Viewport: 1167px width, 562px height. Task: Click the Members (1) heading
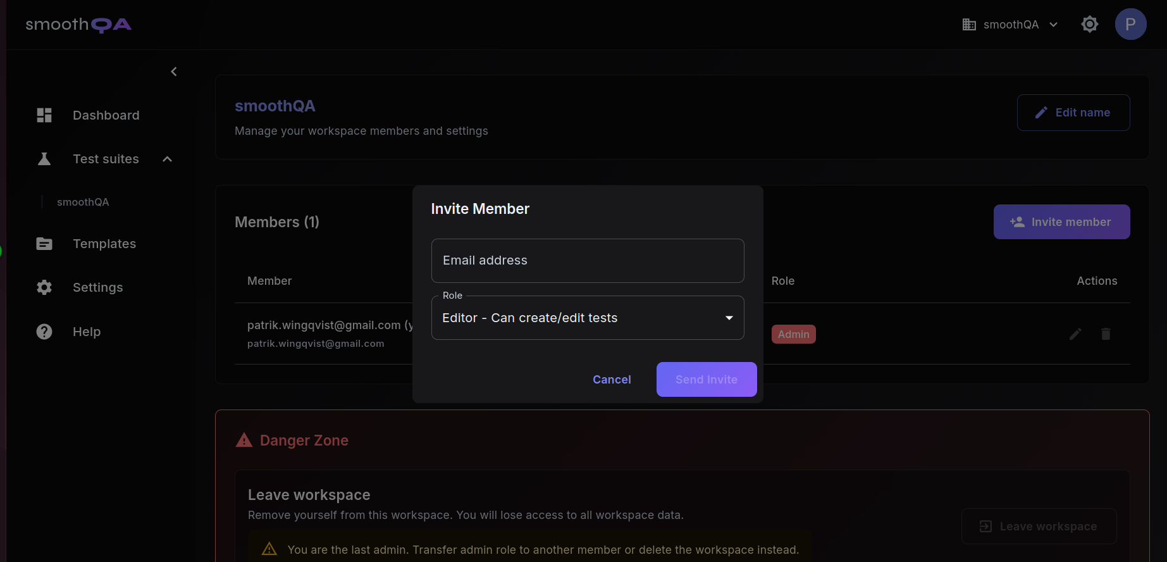tap(277, 222)
